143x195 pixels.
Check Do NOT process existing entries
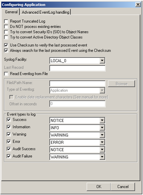click(x=6, y=27)
